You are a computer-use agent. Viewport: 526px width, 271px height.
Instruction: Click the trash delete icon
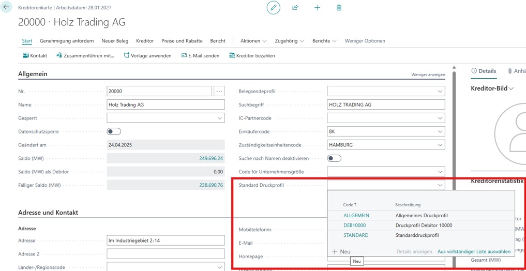coord(339,8)
